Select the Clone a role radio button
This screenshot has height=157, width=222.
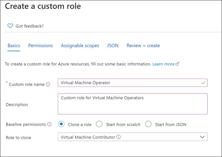click(x=61, y=124)
